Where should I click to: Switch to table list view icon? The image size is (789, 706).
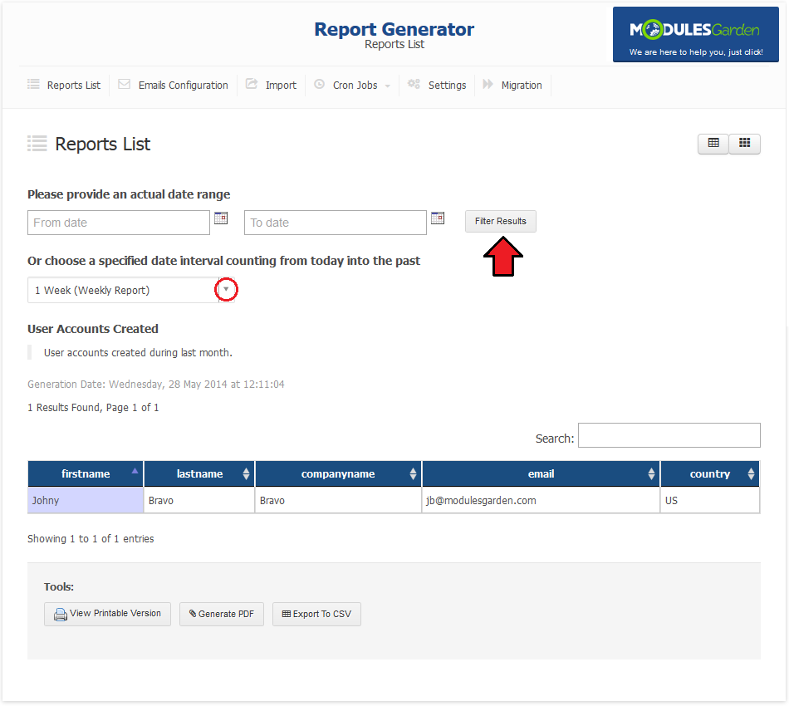pyautogui.click(x=713, y=144)
